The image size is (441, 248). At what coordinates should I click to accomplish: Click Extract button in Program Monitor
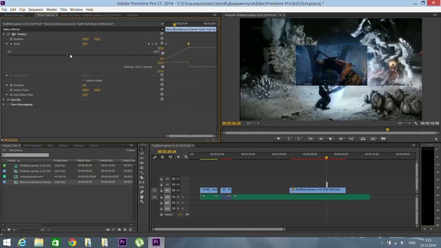click(373, 138)
